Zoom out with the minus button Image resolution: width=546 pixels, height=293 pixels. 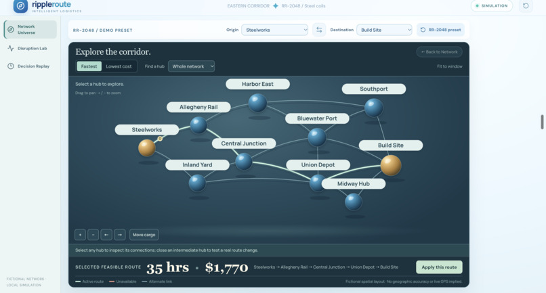[x=93, y=235]
